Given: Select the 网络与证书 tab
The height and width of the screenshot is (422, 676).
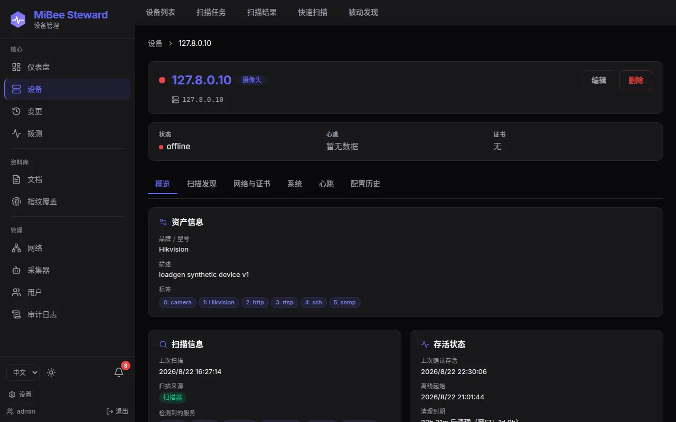Looking at the screenshot, I should [x=252, y=184].
